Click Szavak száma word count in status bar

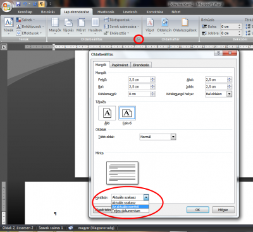(51, 228)
